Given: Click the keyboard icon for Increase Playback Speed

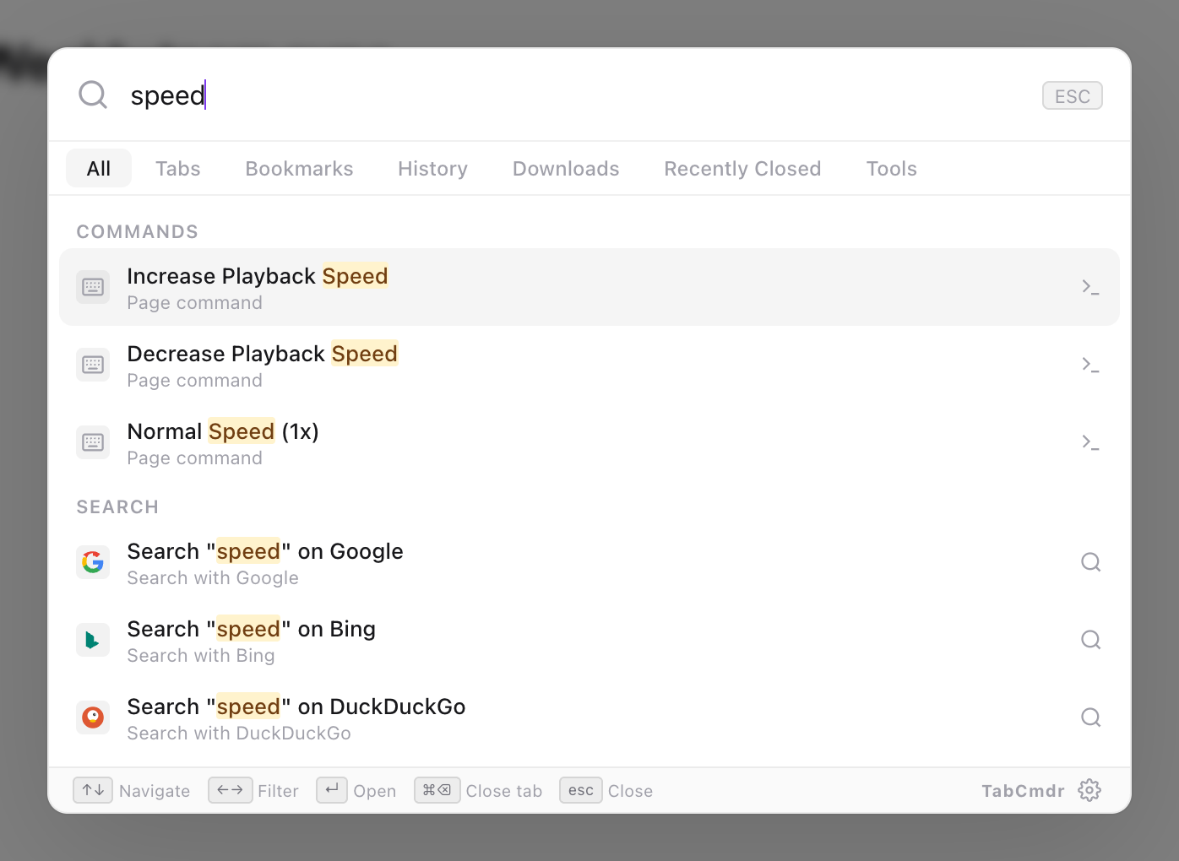Looking at the screenshot, I should tap(93, 287).
